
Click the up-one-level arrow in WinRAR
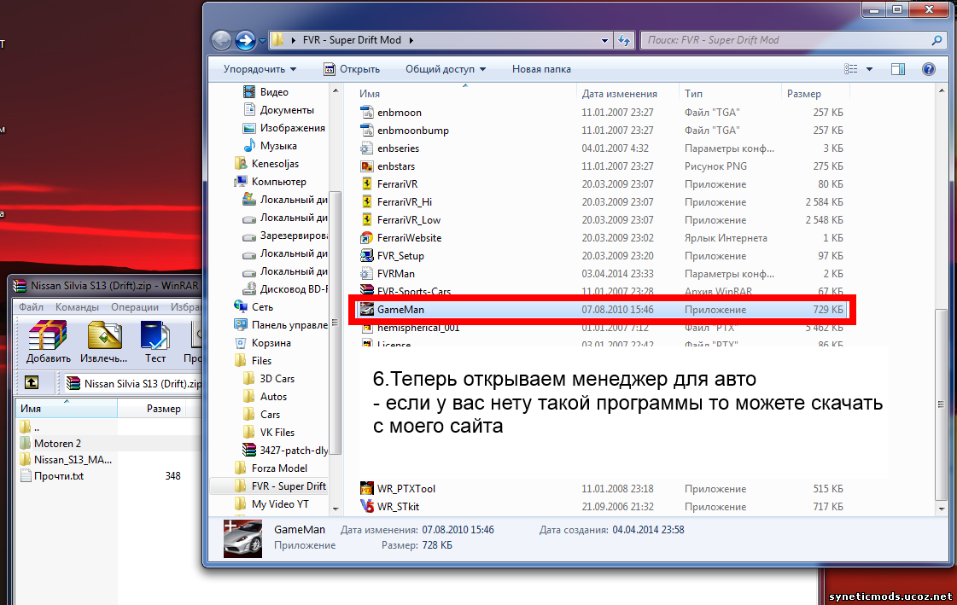point(31,383)
